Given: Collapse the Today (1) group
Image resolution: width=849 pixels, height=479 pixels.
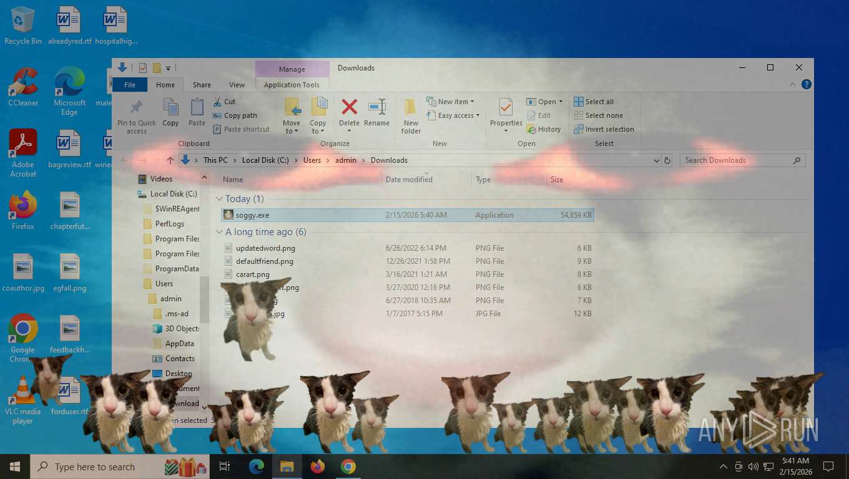Looking at the screenshot, I should coord(219,199).
